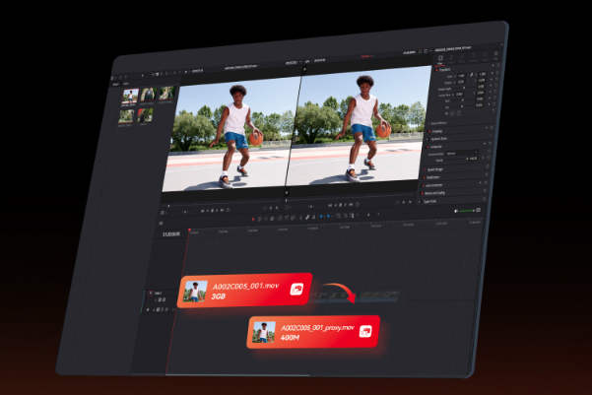
Task: Toggle the red Transform enable switch
Action: (437, 69)
